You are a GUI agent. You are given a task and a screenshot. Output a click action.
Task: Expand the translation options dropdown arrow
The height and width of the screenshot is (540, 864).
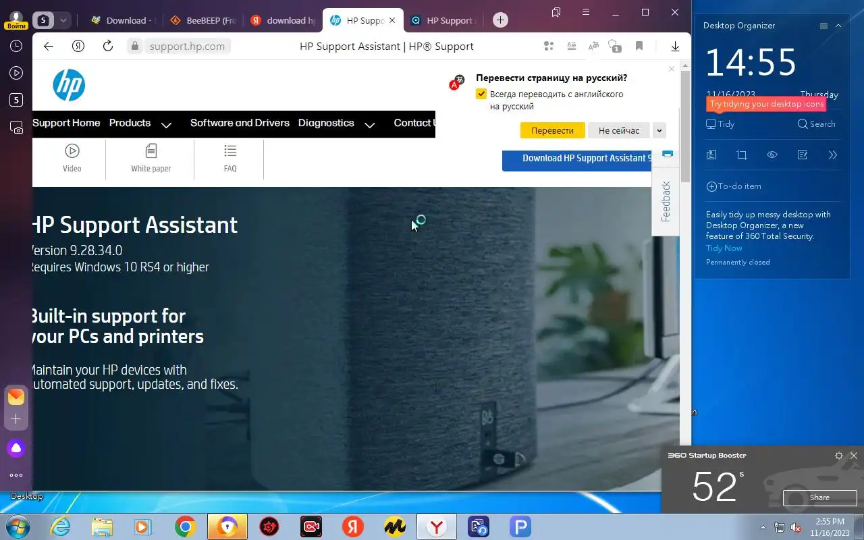tap(659, 131)
